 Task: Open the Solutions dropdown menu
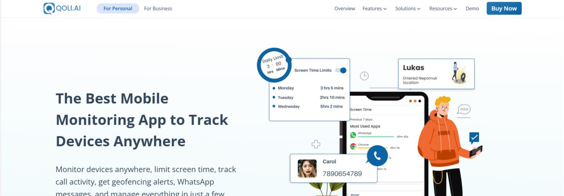408,9
